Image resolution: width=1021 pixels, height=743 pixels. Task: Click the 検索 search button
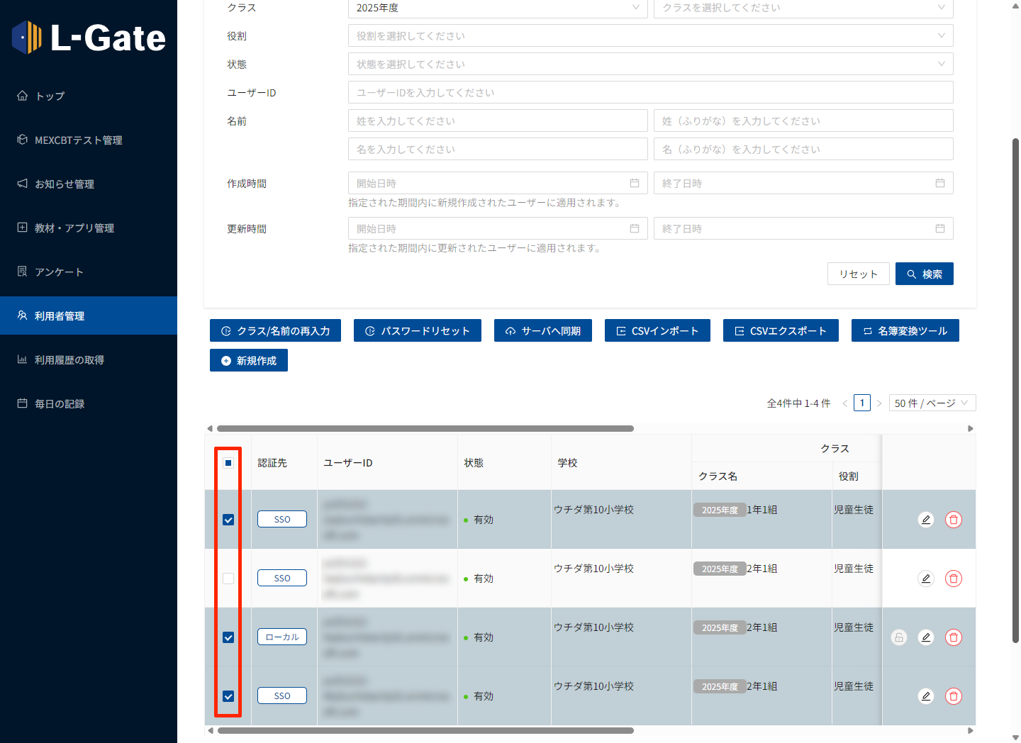(x=924, y=274)
